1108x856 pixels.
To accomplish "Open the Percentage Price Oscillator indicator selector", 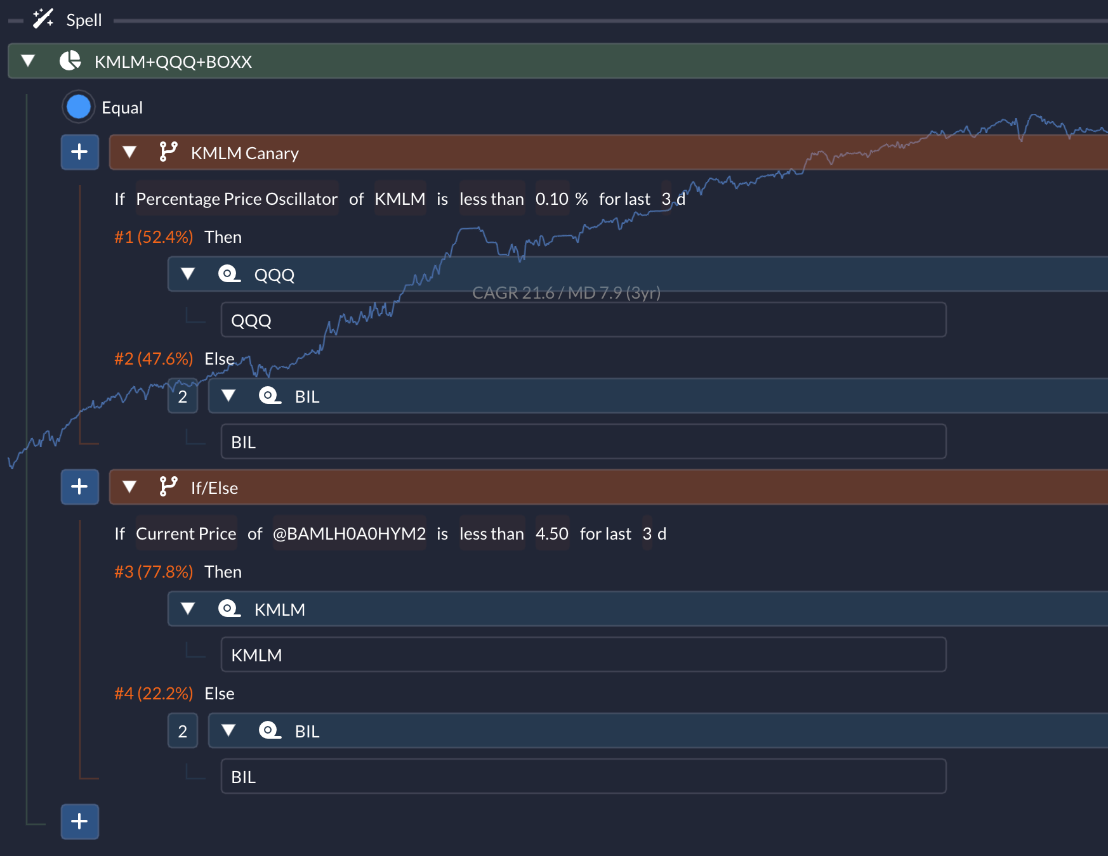I will tap(237, 198).
